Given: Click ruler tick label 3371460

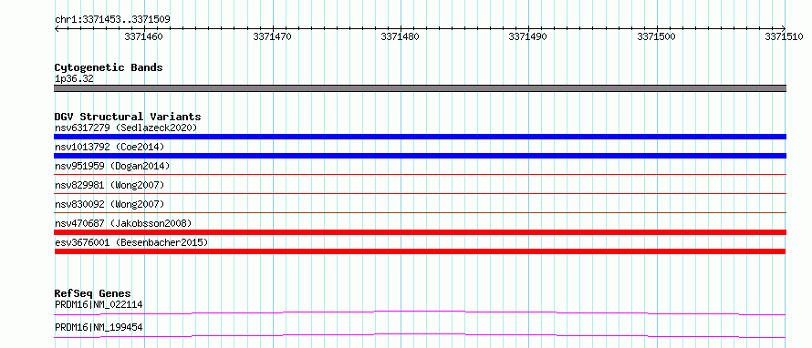Looking at the screenshot, I should point(143,36).
